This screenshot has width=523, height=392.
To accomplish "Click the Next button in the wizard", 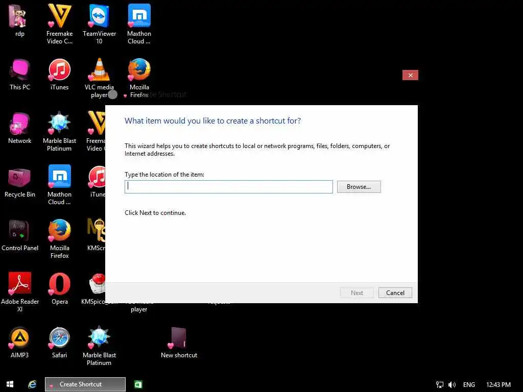I will (356, 292).
